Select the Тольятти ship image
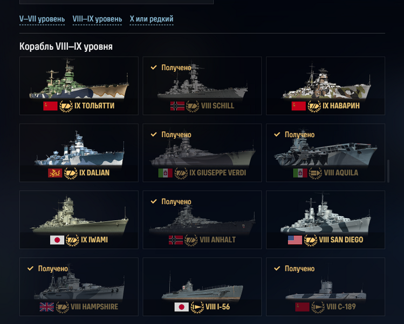Screen dimensions: 404x324 click(79, 81)
